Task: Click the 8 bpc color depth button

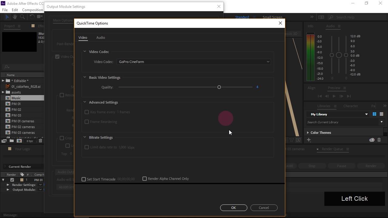Action: (x=30, y=141)
